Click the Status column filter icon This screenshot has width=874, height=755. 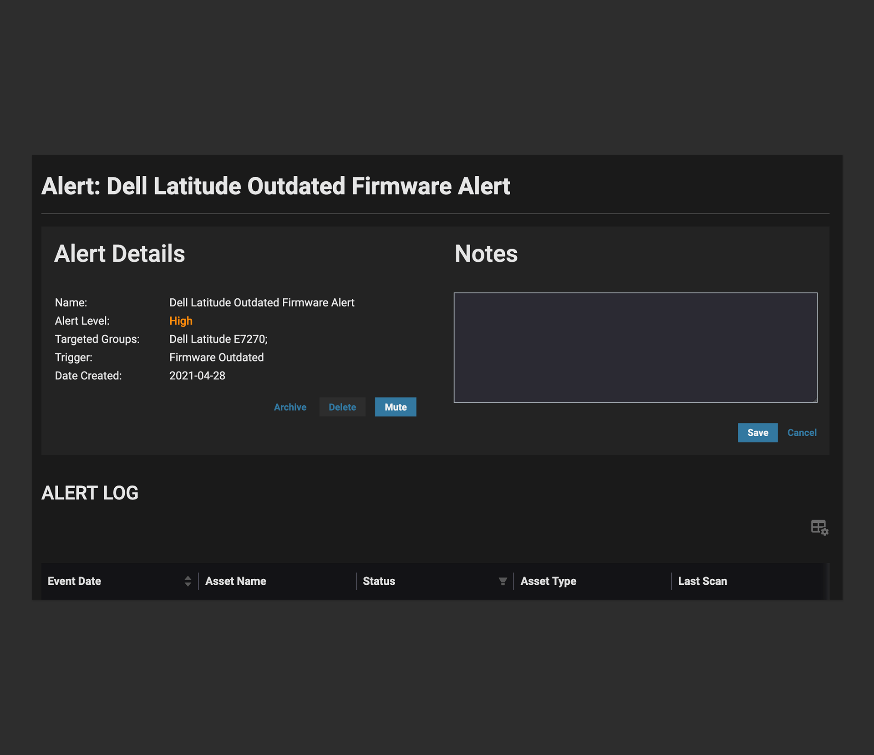(503, 581)
